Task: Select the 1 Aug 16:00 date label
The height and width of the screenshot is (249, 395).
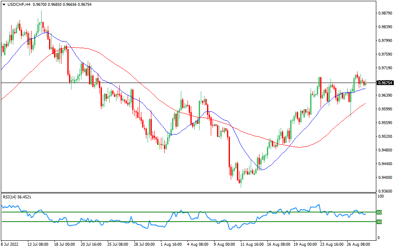Action: pos(171,245)
